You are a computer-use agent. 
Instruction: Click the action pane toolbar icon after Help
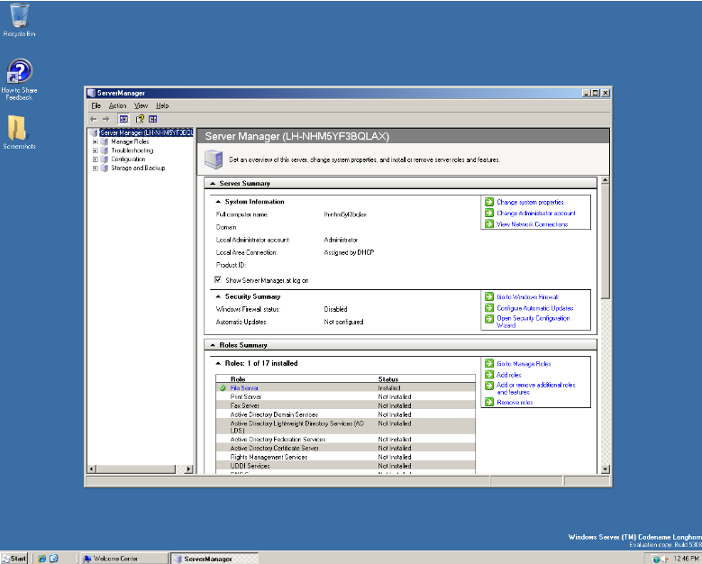click(x=153, y=119)
